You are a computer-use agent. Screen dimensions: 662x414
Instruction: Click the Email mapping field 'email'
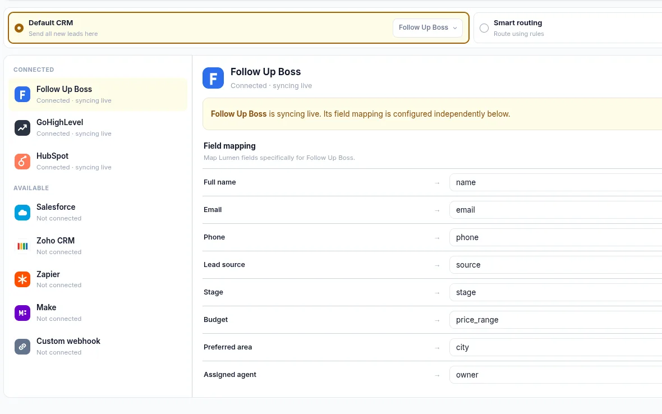pos(555,210)
